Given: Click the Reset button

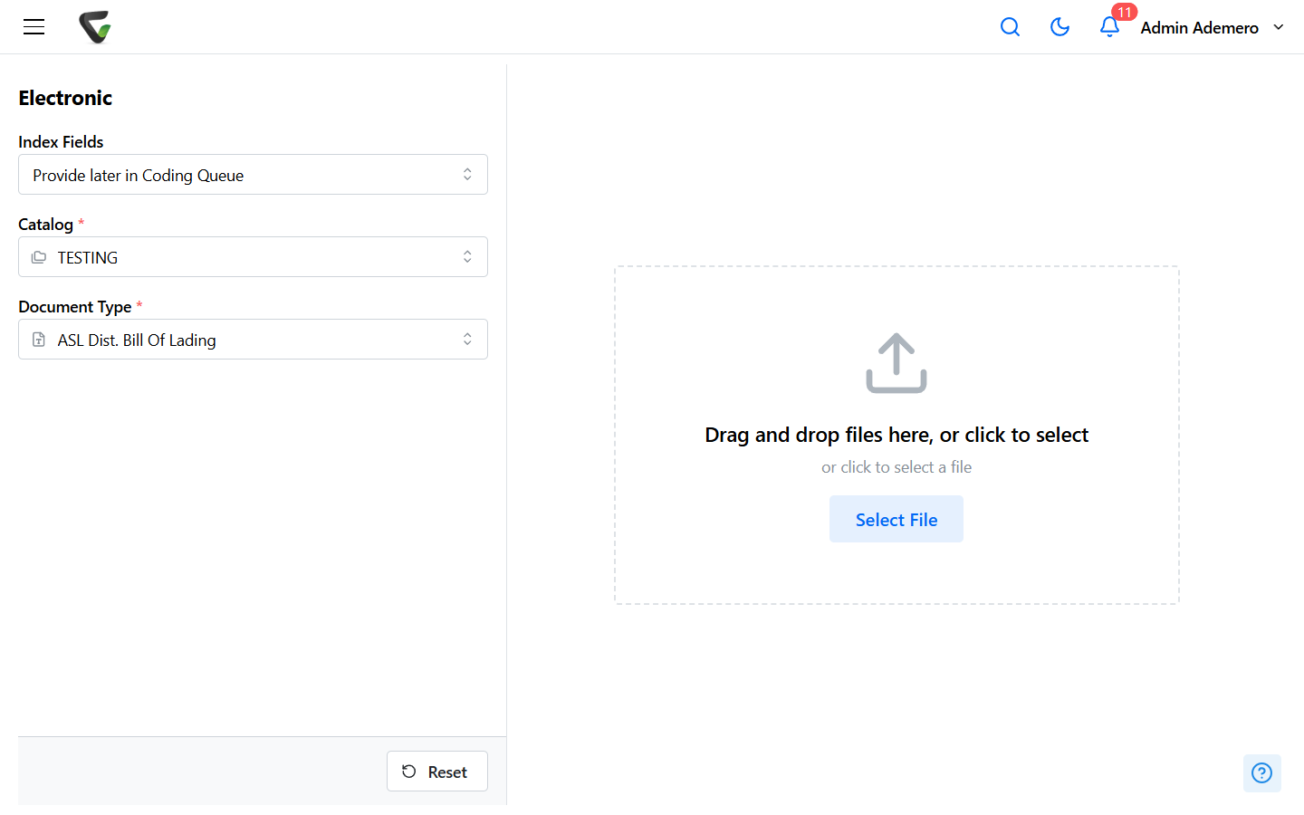Looking at the screenshot, I should 437,772.
